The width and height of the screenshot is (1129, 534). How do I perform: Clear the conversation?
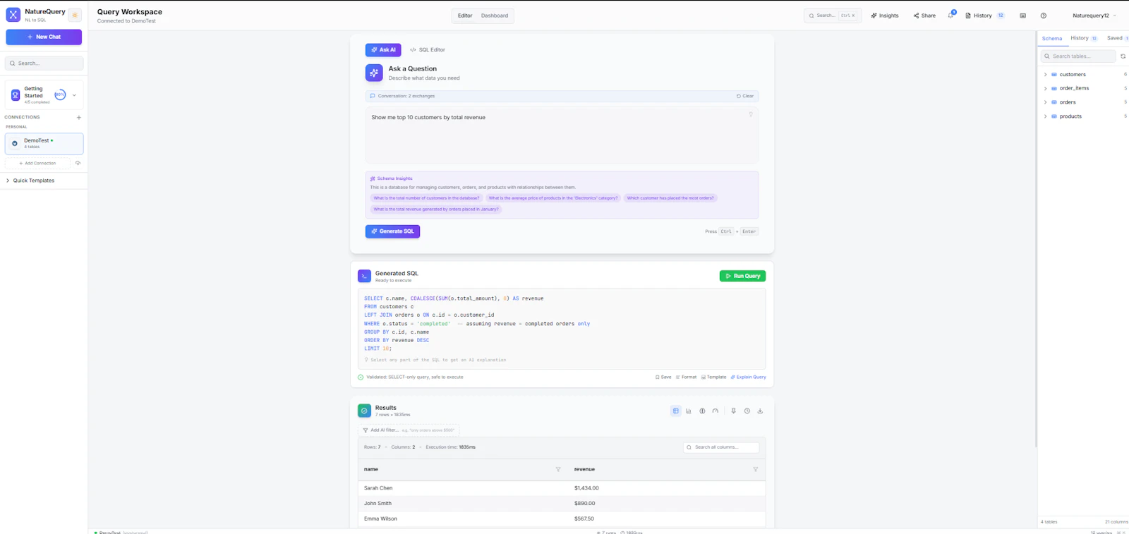(x=745, y=96)
